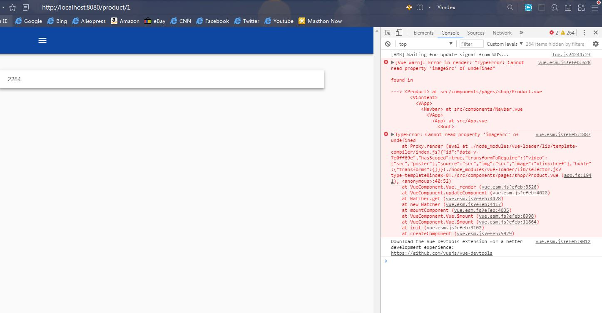
Task: Click the card showing 2284
Action: tap(162, 79)
